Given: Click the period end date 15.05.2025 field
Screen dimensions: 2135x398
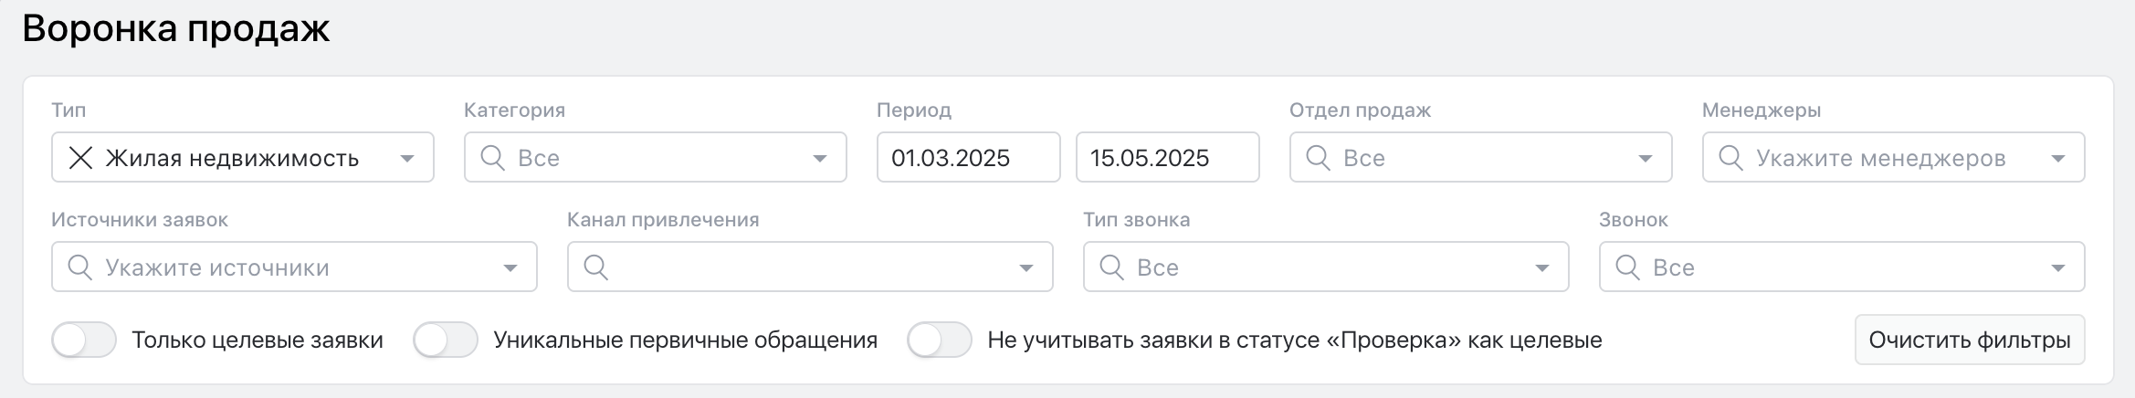Looking at the screenshot, I should click(x=1167, y=158).
